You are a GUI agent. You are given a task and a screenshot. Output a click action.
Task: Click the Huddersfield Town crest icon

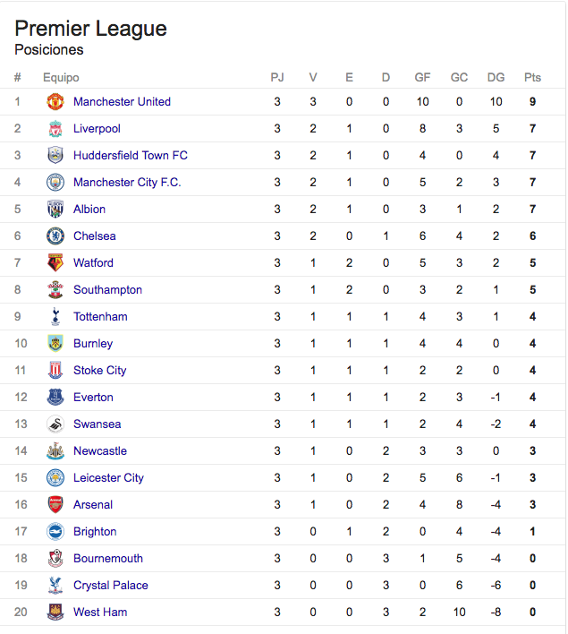point(55,155)
